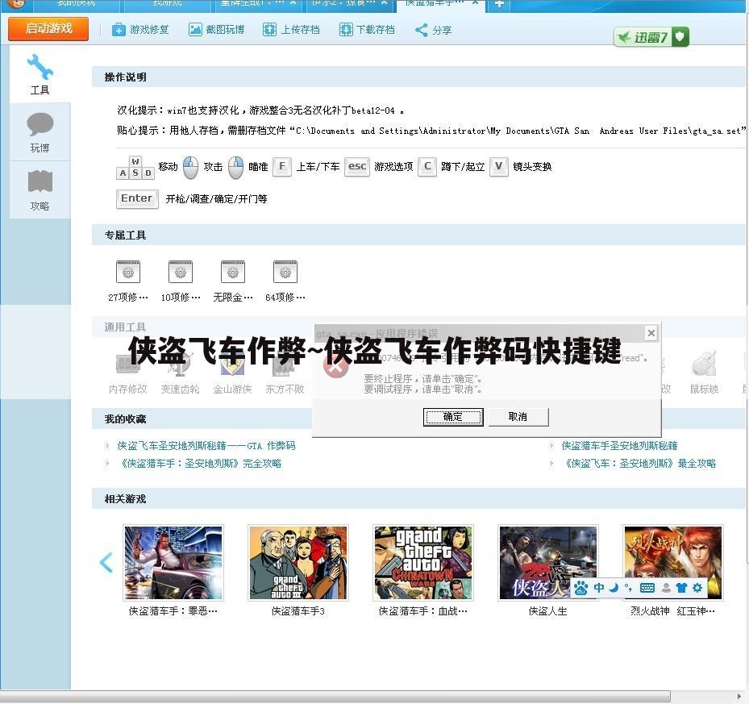Open link 侠盗飞车圣安地列斯秘籍——GTA 作弊码
The height and width of the screenshot is (704, 749).
(206, 446)
